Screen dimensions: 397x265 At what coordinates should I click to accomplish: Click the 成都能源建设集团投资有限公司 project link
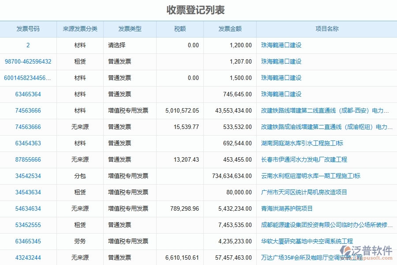click(x=325, y=225)
